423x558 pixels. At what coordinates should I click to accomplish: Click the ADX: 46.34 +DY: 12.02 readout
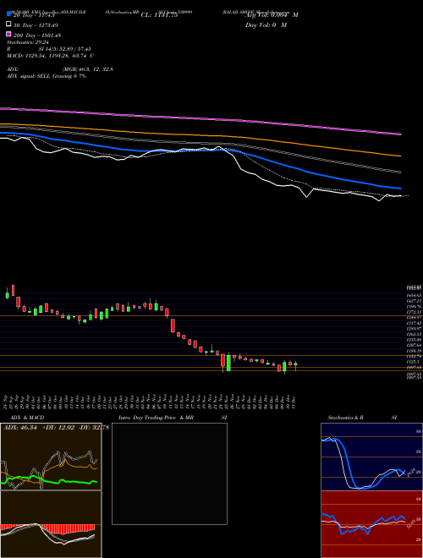[x=56, y=428]
